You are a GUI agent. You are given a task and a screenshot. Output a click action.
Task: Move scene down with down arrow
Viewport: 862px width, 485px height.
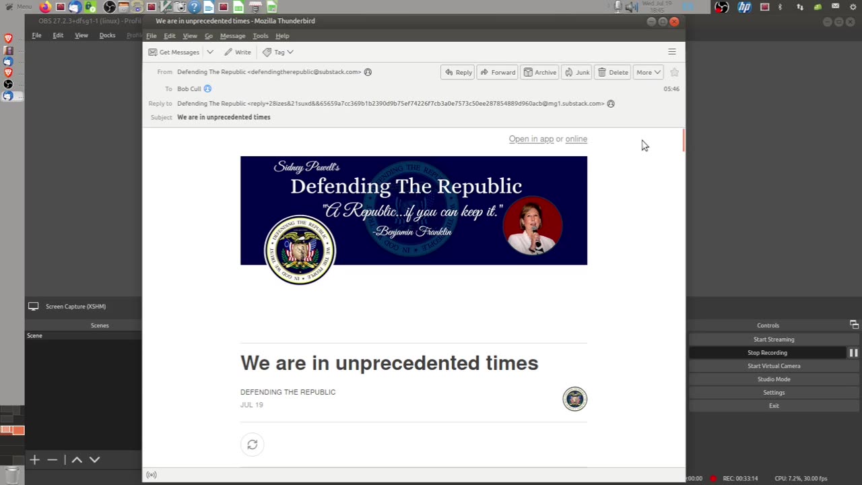[x=94, y=459]
